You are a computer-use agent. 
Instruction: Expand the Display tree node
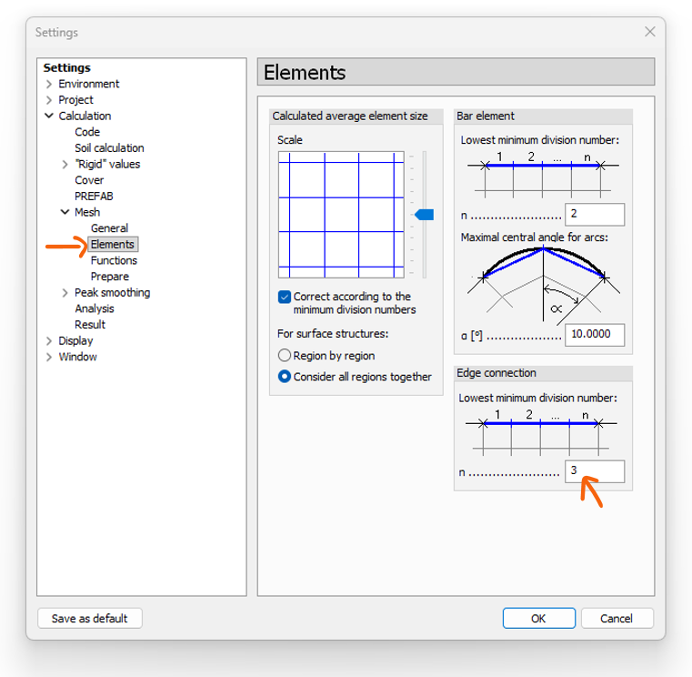pos(49,341)
